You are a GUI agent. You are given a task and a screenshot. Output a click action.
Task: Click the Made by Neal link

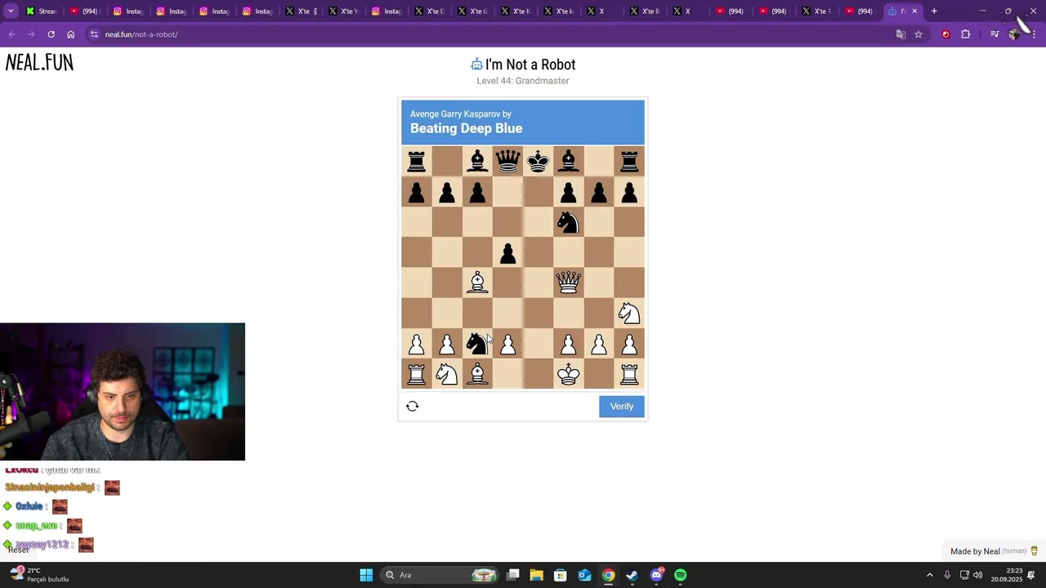coord(994,551)
